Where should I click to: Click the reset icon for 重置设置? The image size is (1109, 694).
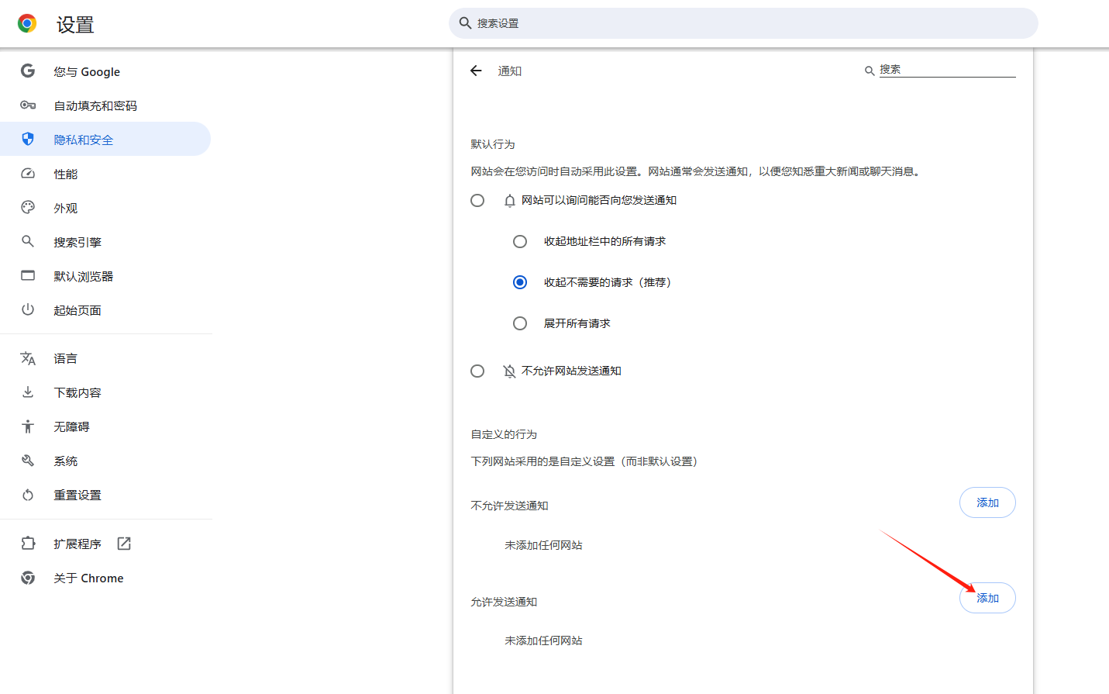tap(28, 495)
